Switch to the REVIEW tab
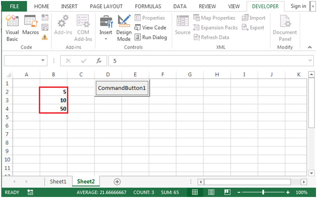This screenshot has height=198, width=317. point(207,7)
